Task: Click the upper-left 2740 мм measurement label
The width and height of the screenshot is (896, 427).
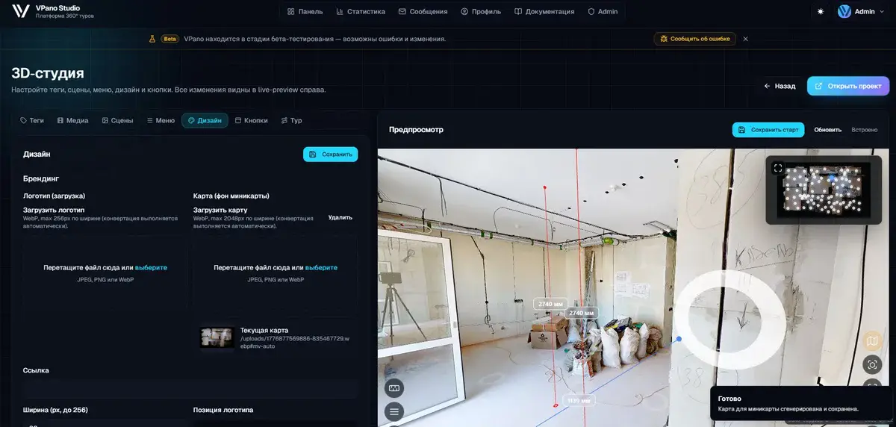Action: tap(550, 304)
